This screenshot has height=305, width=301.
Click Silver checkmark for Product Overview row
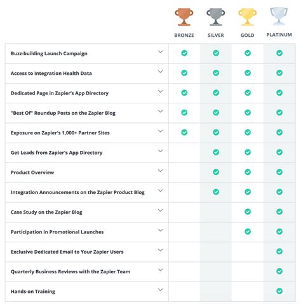(x=216, y=172)
